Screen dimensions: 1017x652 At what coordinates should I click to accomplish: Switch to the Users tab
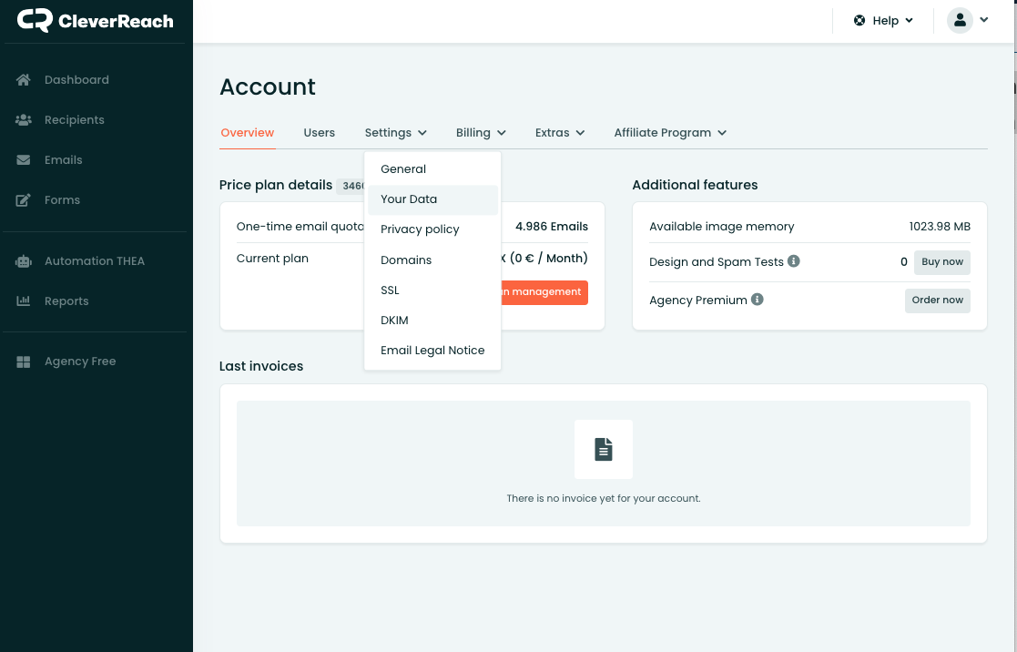[x=319, y=132]
